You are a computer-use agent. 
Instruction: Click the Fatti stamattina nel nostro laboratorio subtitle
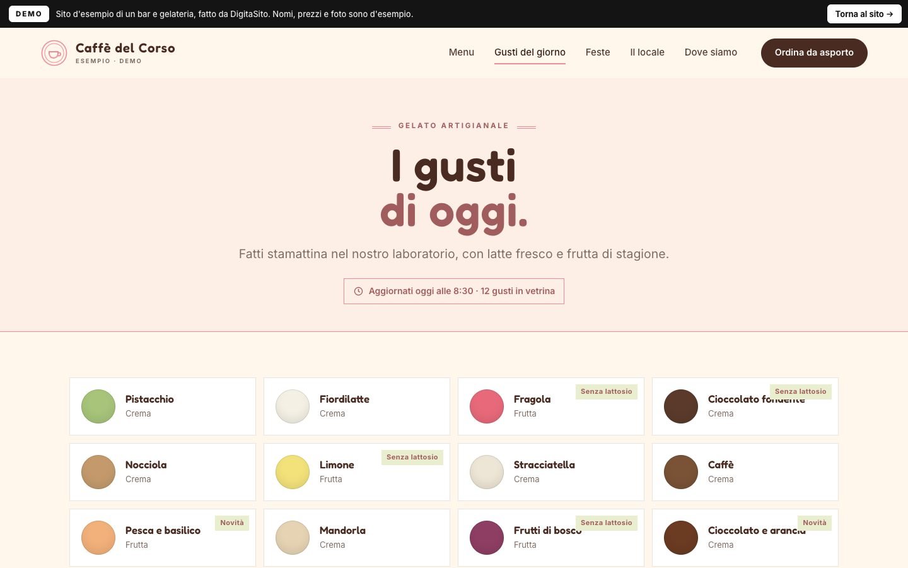click(454, 254)
